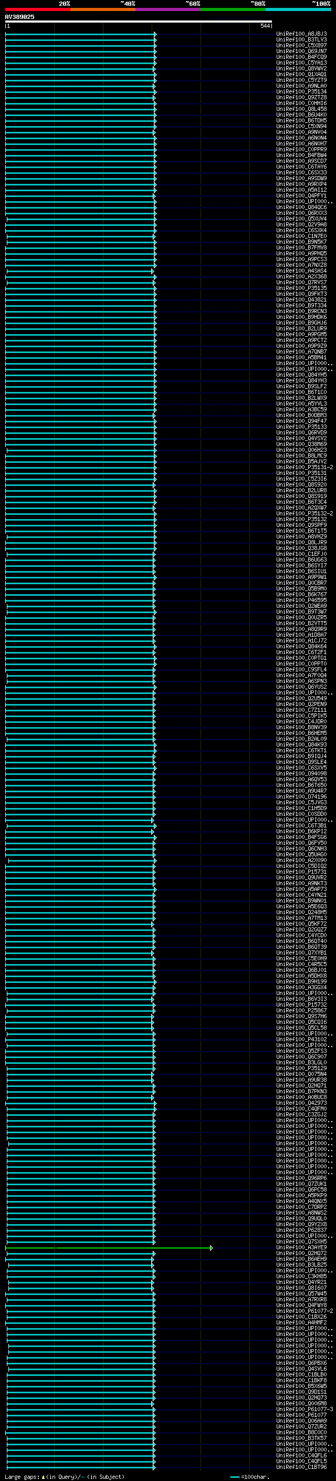Click the green ~80% identity legend segment
The height and width of the screenshot is (1481, 336).
click(x=233, y=9)
